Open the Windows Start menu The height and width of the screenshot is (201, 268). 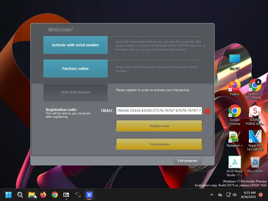8,195
